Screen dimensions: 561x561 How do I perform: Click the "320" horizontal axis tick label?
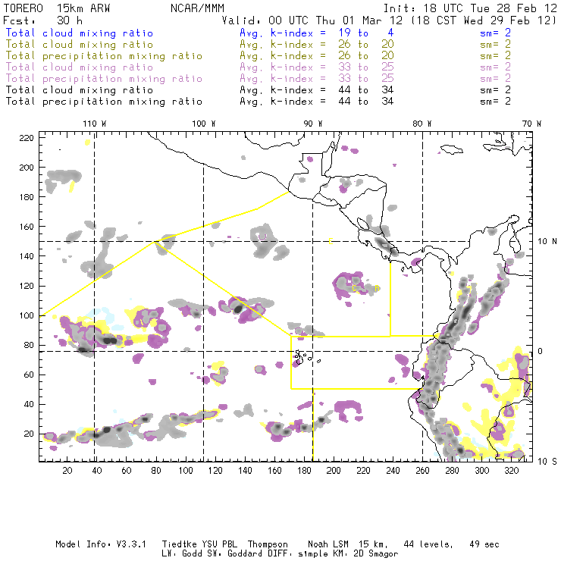tap(511, 471)
